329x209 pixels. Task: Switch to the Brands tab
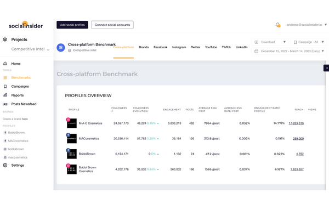pyautogui.click(x=144, y=47)
